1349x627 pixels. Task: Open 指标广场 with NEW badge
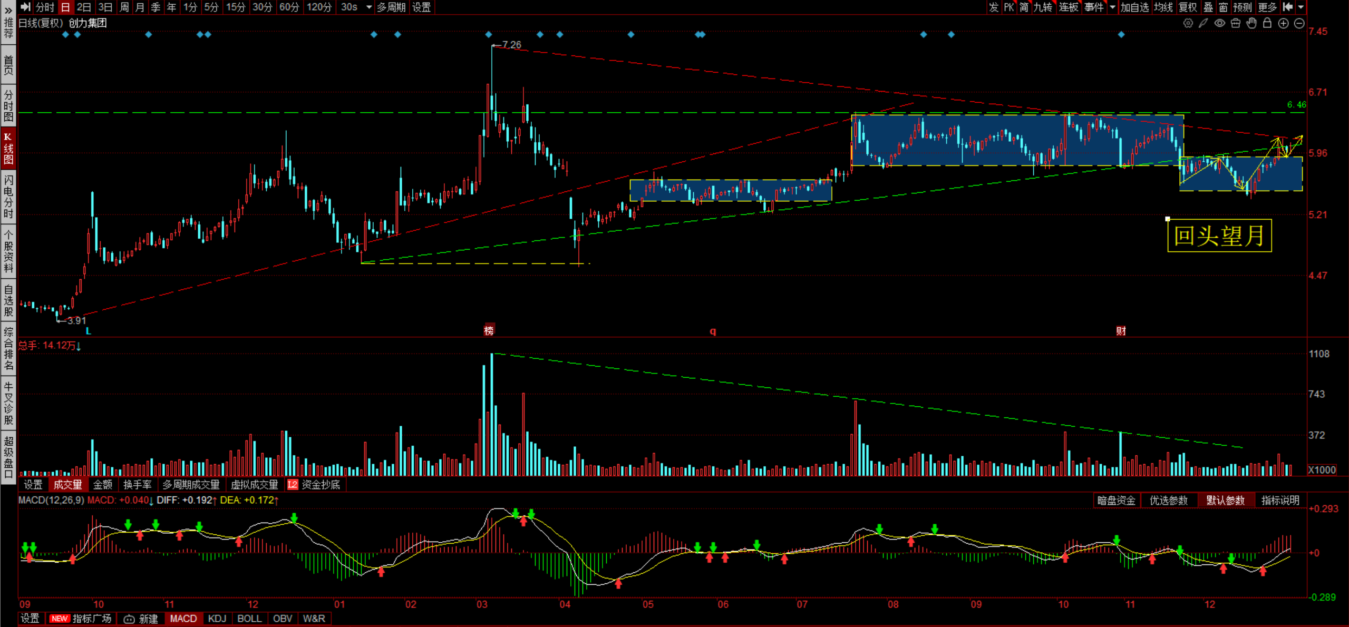tap(81, 619)
